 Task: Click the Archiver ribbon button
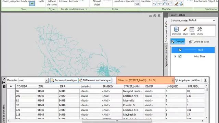74,1
